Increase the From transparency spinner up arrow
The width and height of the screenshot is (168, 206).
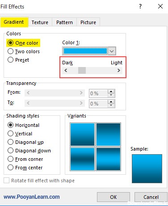[x=111, y=92]
